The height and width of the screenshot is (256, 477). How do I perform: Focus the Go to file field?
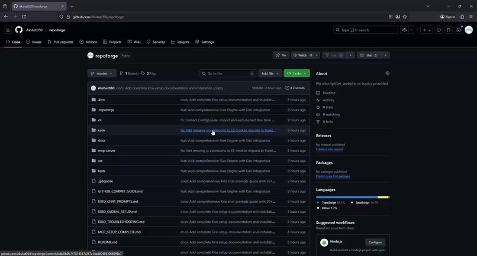(227, 73)
